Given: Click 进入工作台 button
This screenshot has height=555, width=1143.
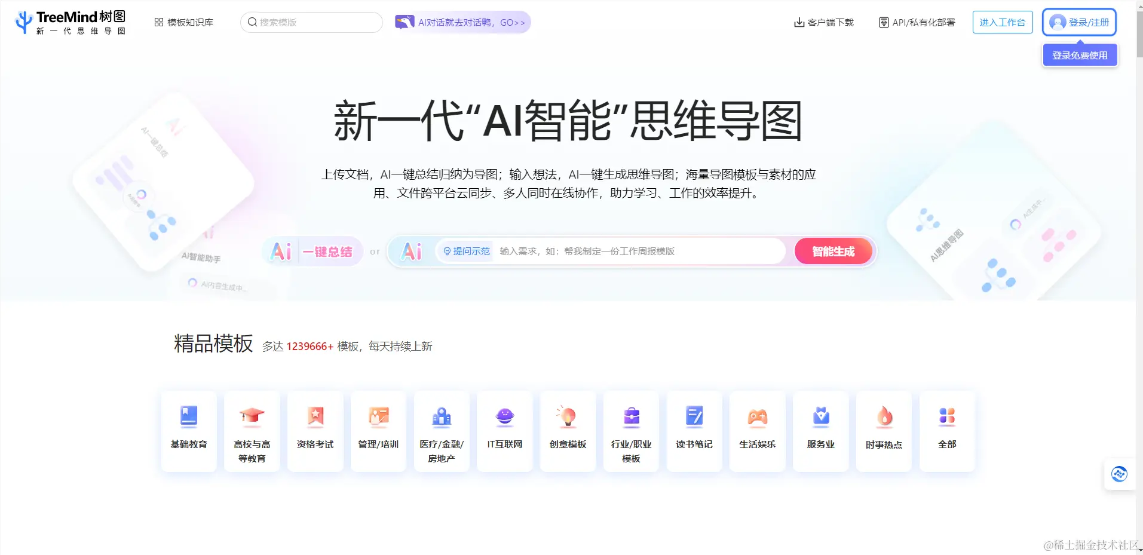Looking at the screenshot, I should pos(1003,23).
